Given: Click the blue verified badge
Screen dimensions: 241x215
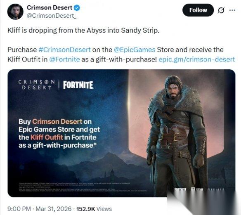Looking at the screenshot, I should 77,8.
